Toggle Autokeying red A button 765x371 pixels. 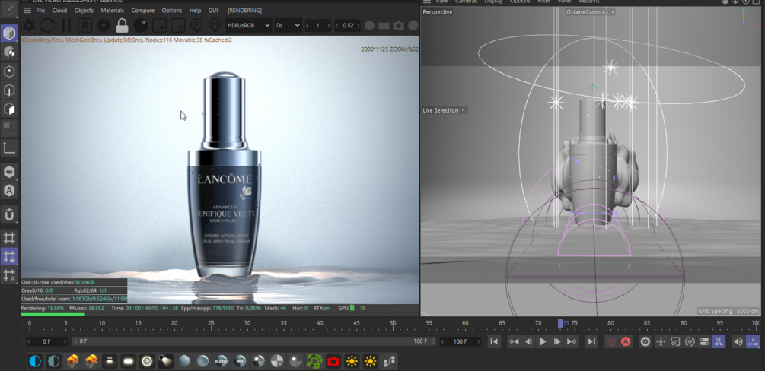click(x=626, y=342)
